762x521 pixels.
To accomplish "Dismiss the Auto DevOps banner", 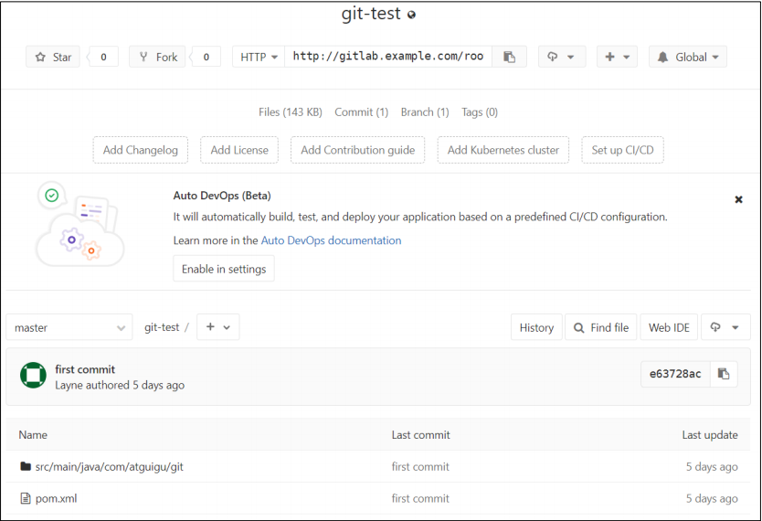I will coord(738,199).
